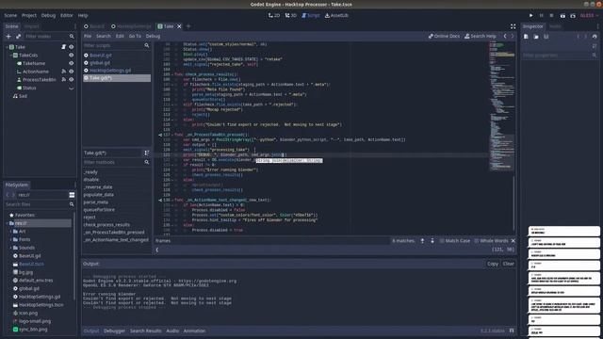
Task: Load resource in Inspector
Action: click(x=536, y=37)
